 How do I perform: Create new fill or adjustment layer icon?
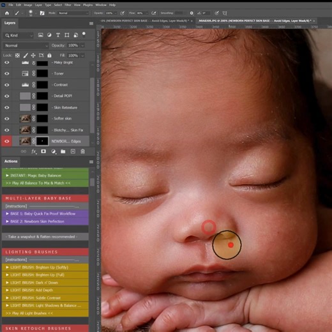pyautogui.click(x=54, y=151)
